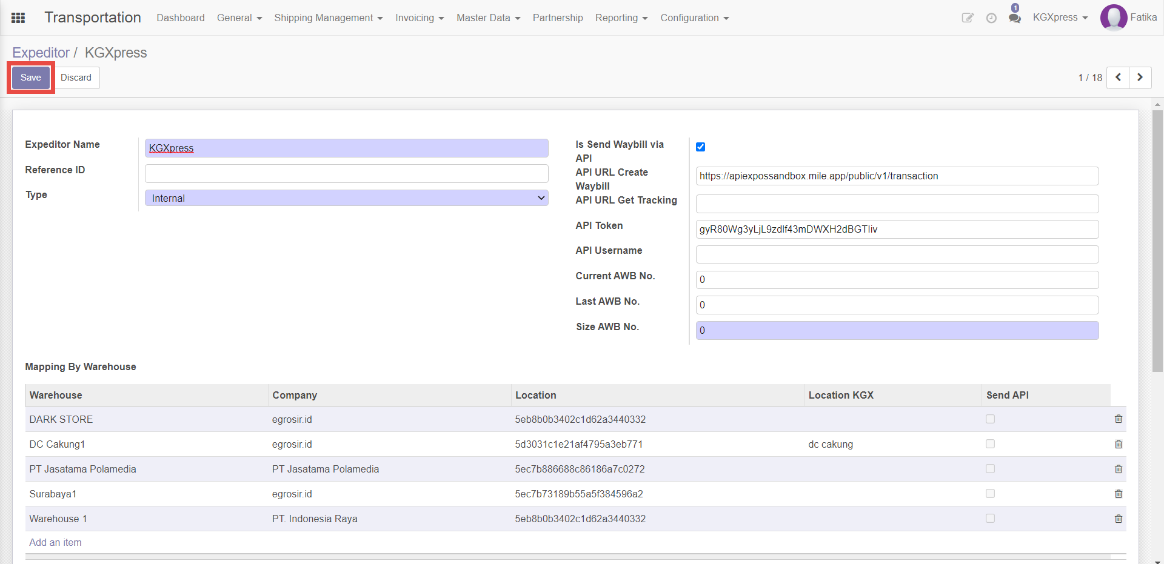Image resolution: width=1164 pixels, height=564 pixels.
Task: Expand the Reporting menu
Action: pos(621,18)
